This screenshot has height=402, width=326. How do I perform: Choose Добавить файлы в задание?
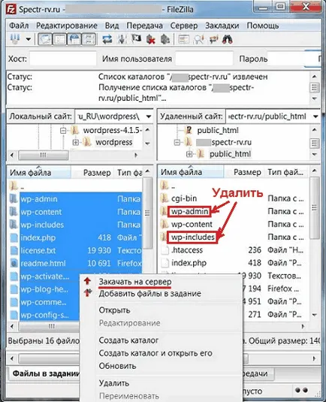[150, 294]
